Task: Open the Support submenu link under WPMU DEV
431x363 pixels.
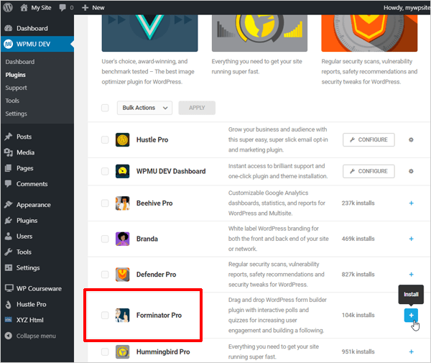Action: point(16,88)
